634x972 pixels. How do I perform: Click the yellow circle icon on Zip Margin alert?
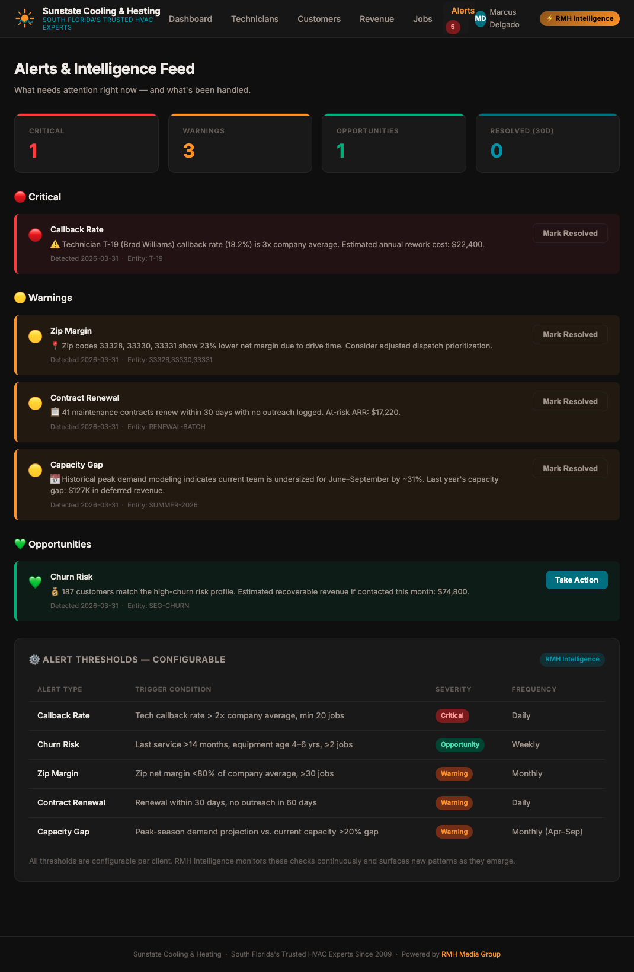(x=35, y=337)
